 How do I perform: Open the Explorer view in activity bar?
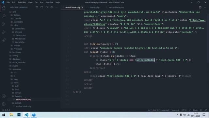pyautogui.click(x=4, y=8)
